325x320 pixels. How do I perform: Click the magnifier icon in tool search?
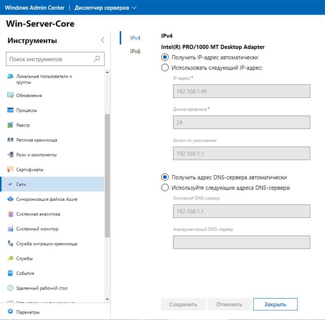[x=97, y=59]
